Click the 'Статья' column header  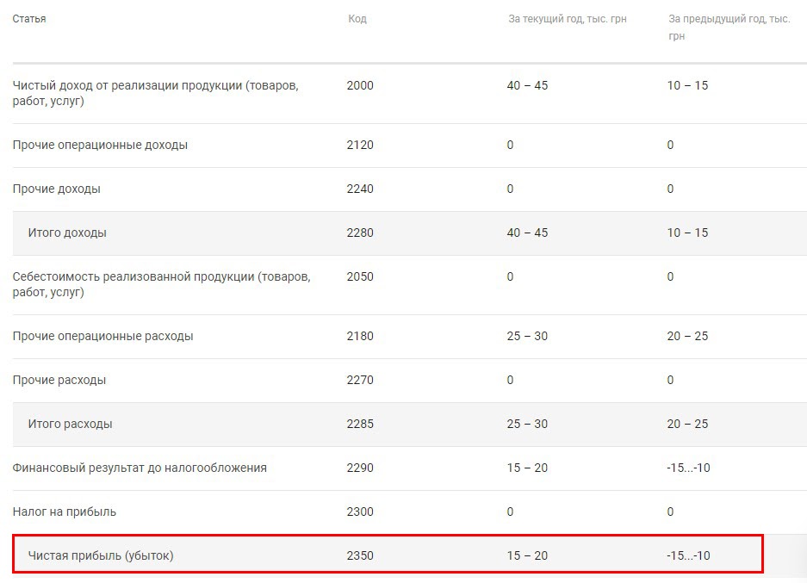pyautogui.click(x=29, y=19)
